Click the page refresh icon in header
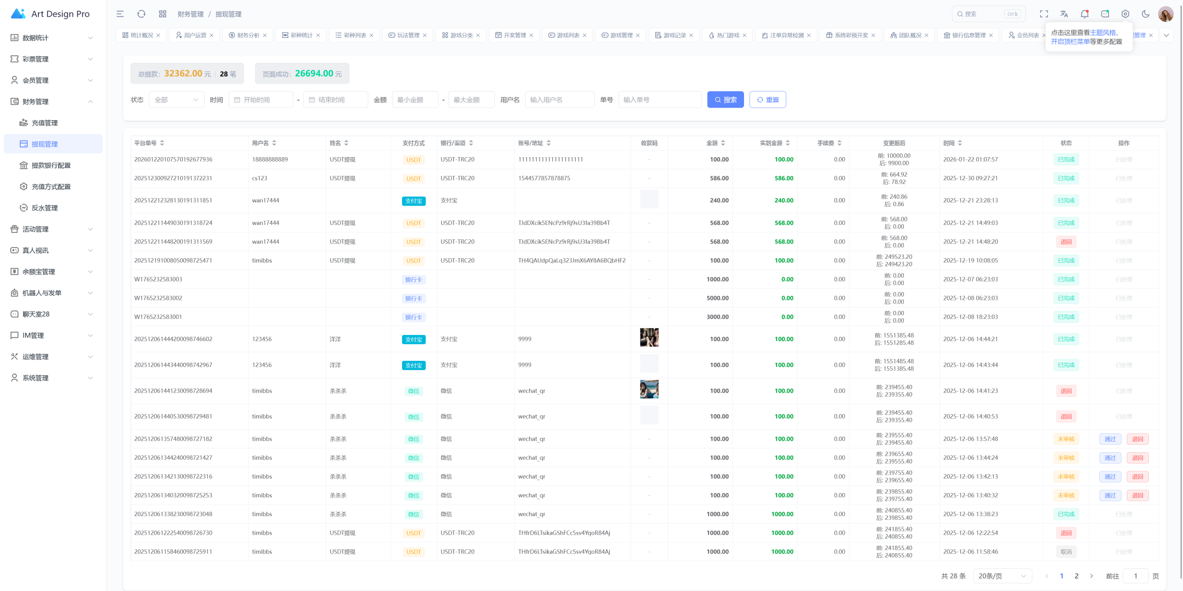This screenshot has width=1183, height=591. [x=141, y=14]
